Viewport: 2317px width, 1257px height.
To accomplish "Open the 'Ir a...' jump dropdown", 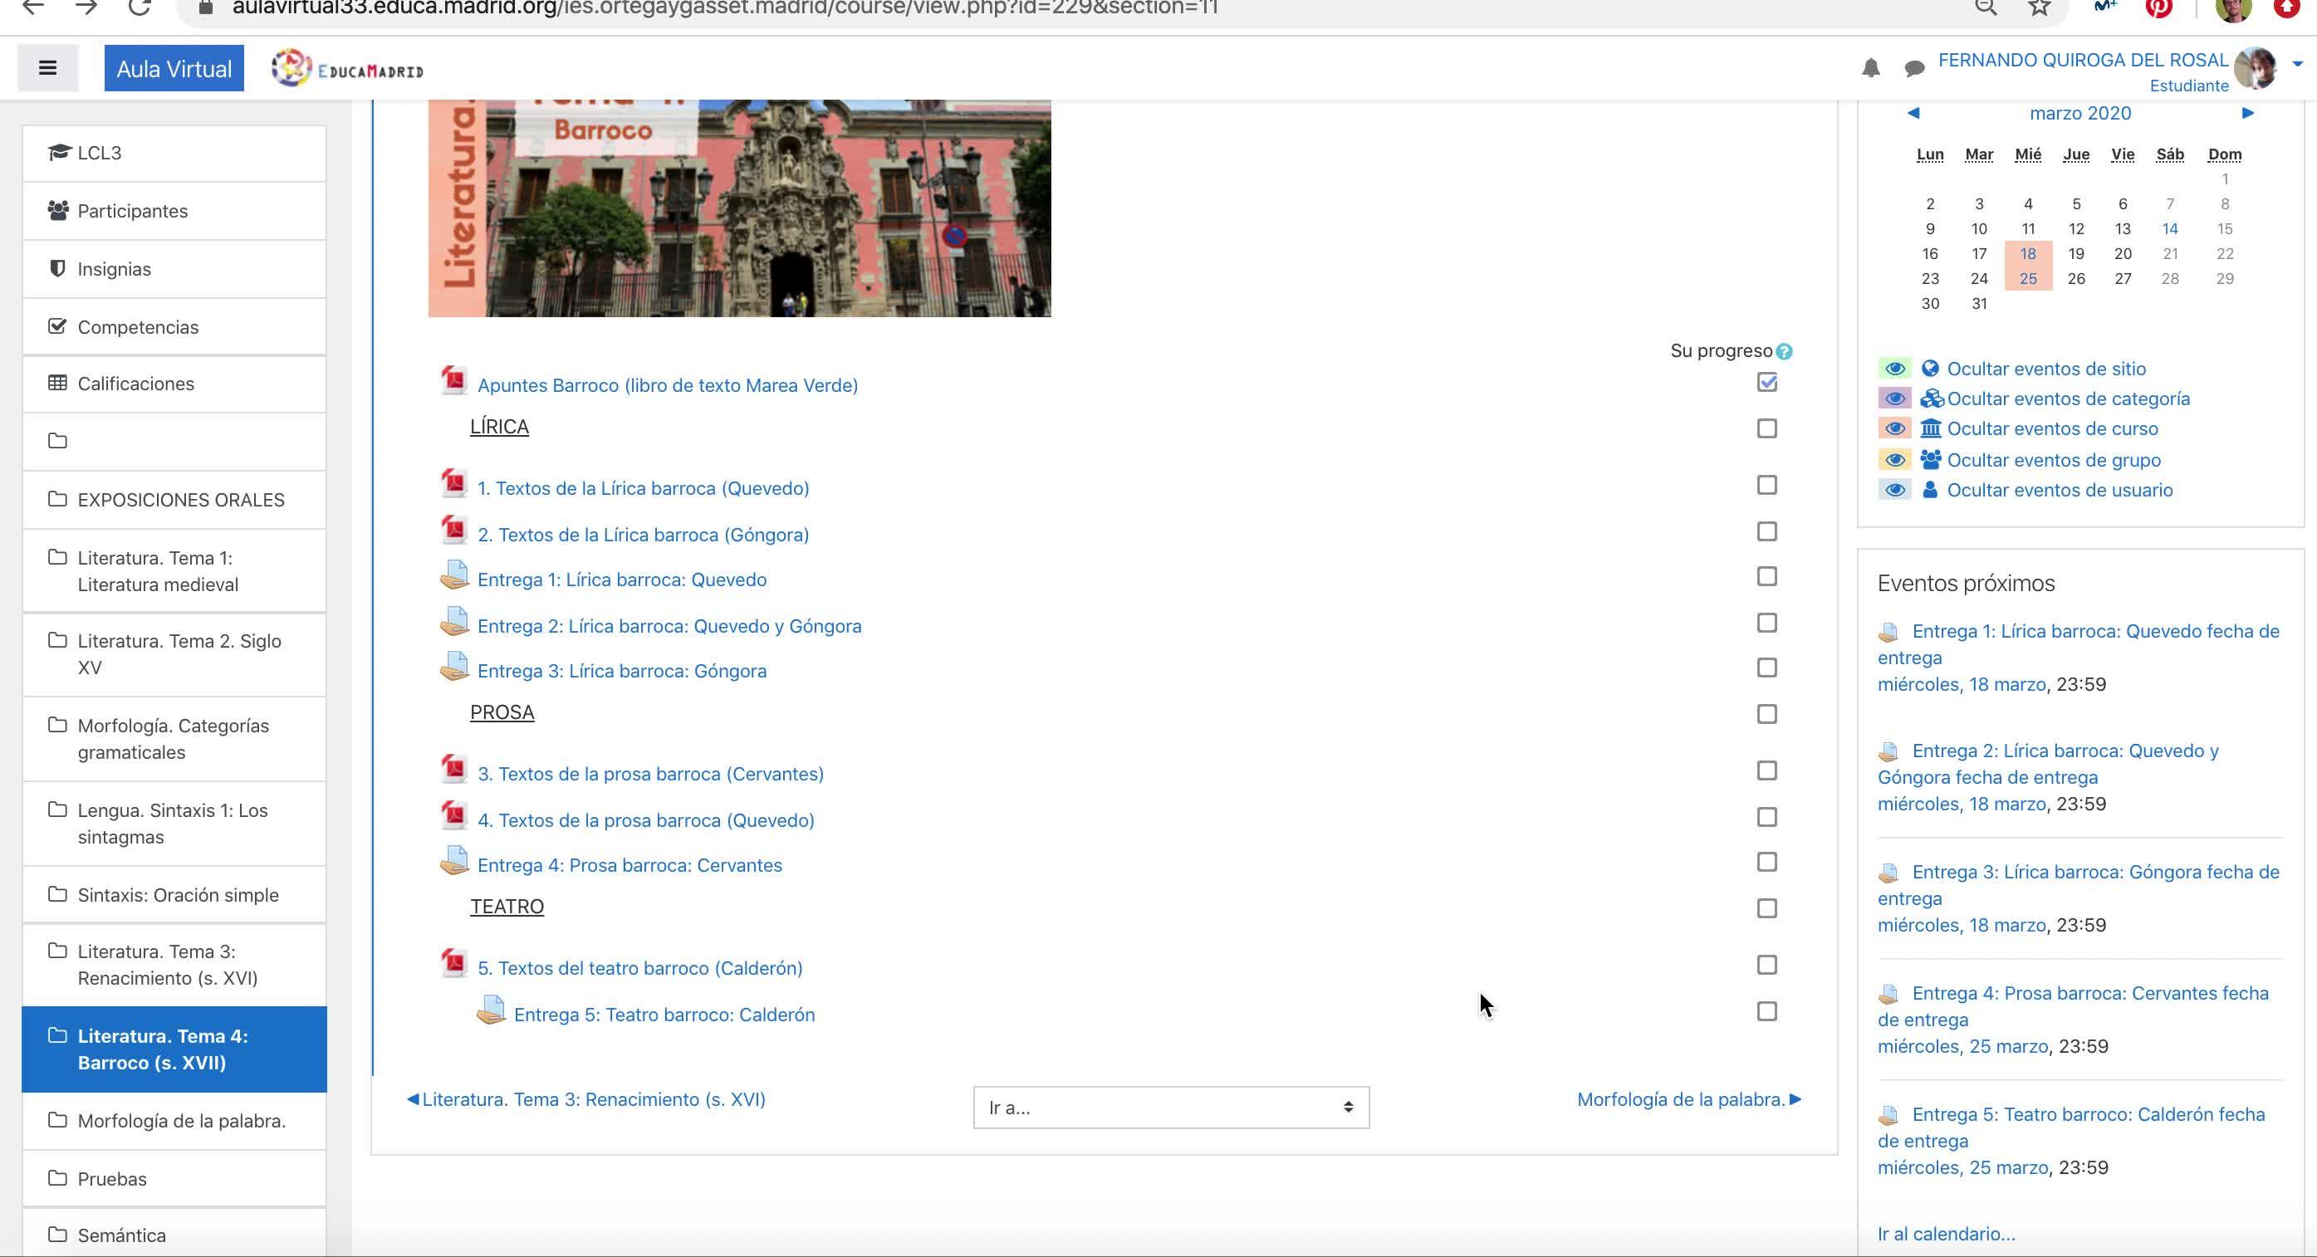I will pyautogui.click(x=1170, y=1108).
